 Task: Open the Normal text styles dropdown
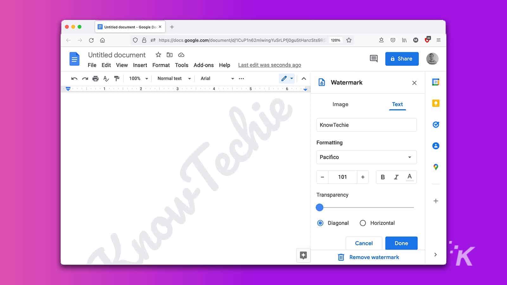pos(173,78)
